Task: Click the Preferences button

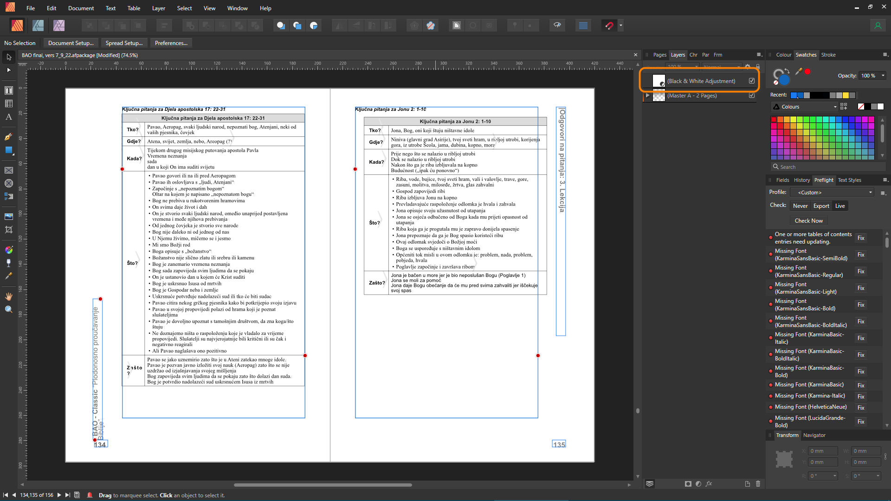Action: 171,43
